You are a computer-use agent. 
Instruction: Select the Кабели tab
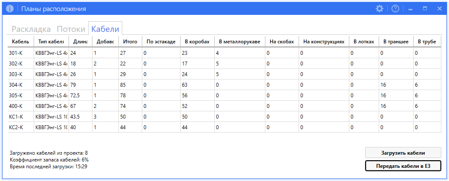[x=105, y=29]
